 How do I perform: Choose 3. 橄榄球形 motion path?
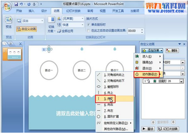pyautogui.click(x=115, y=87)
